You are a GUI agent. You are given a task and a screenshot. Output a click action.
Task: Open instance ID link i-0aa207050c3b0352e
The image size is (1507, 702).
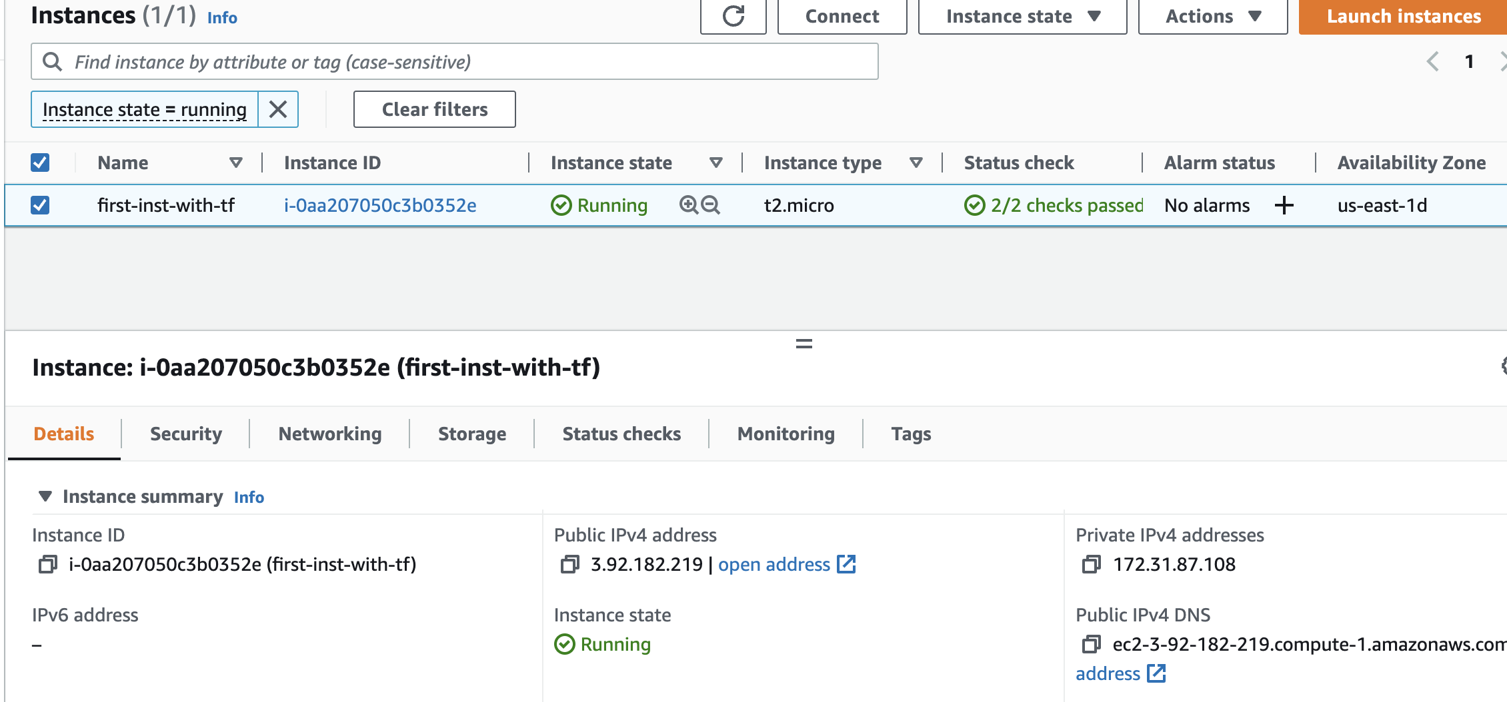click(380, 205)
